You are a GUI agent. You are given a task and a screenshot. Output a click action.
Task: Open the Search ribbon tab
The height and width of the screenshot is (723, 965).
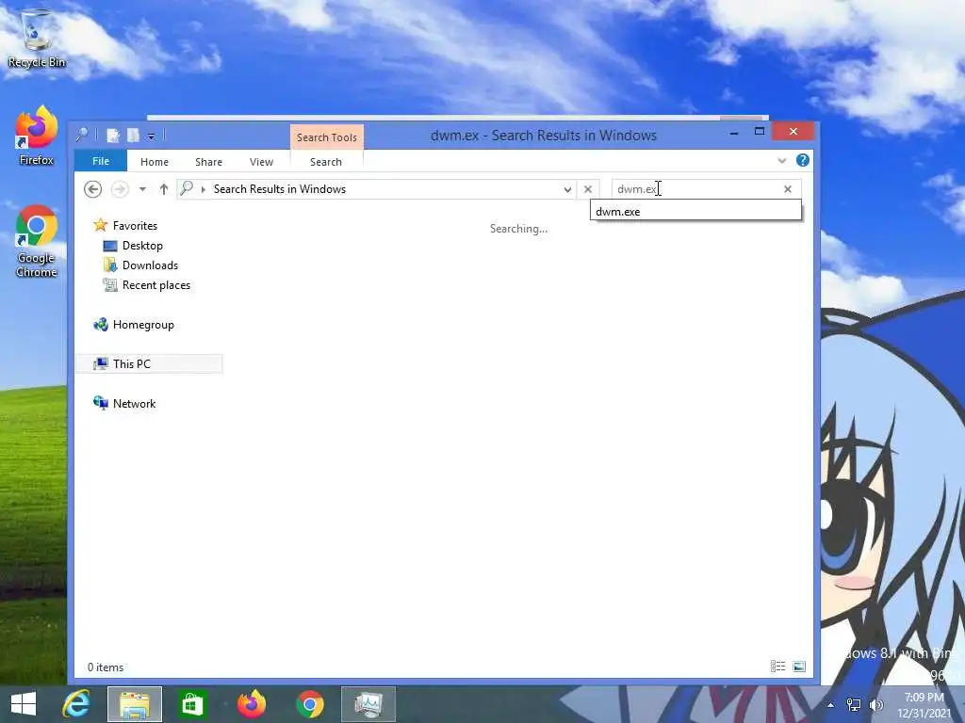(325, 162)
